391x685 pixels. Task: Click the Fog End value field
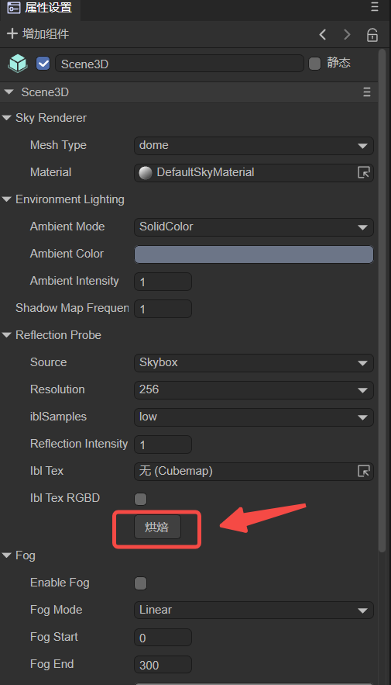click(x=163, y=665)
